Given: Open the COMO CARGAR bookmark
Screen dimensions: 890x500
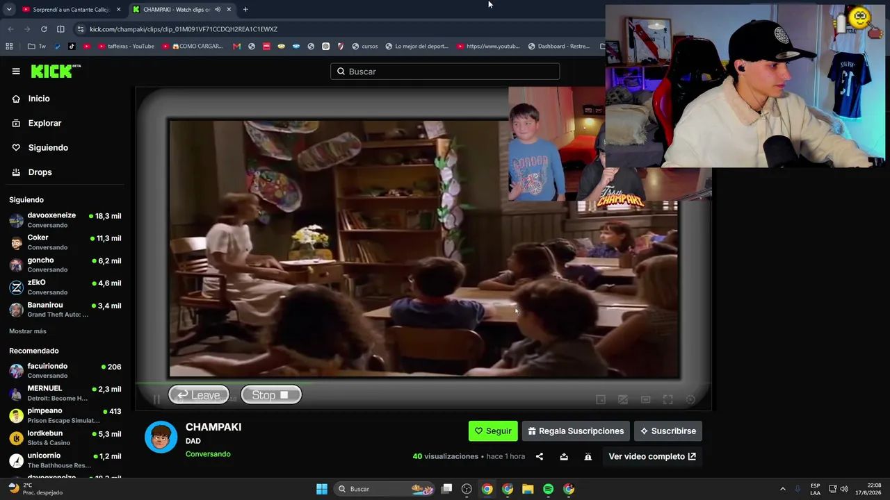Looking at the screenshot, I should pyautogui.click(x=193, y=47).
